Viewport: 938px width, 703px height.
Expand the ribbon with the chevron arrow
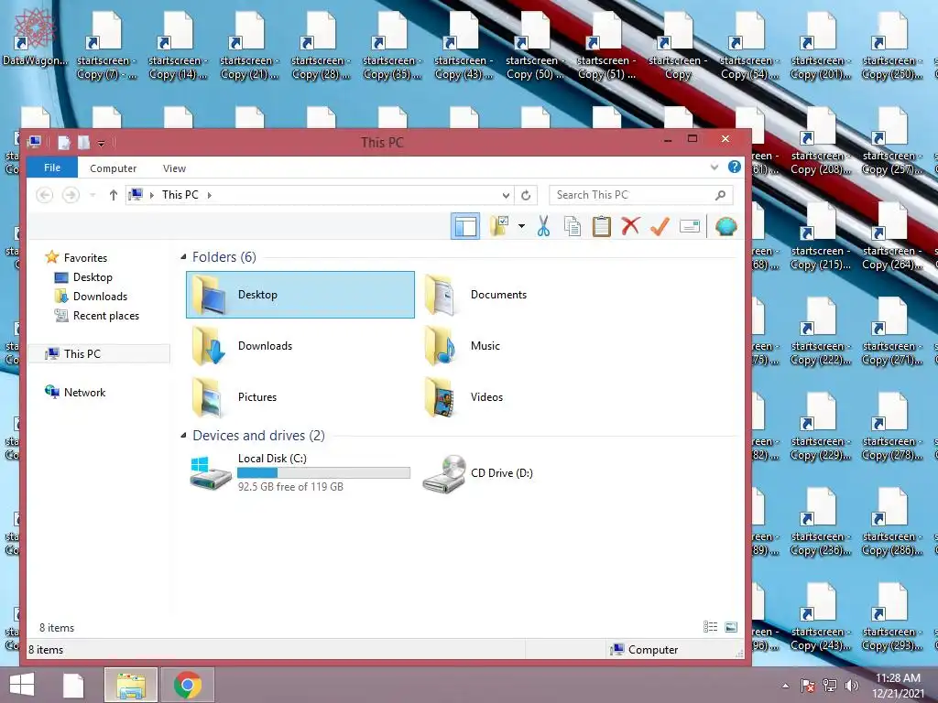click(714, 168)
